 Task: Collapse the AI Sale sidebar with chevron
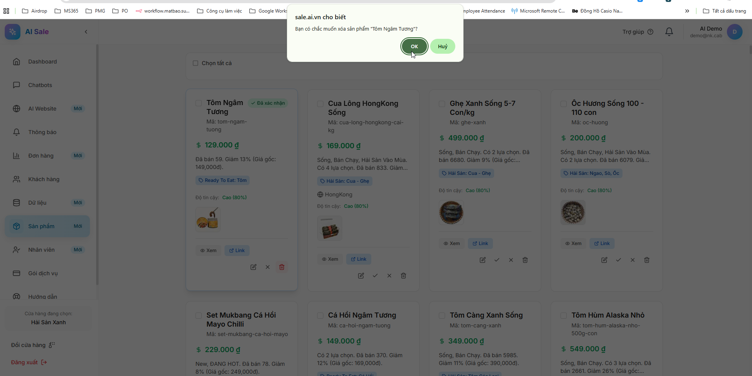coord(86,32)
